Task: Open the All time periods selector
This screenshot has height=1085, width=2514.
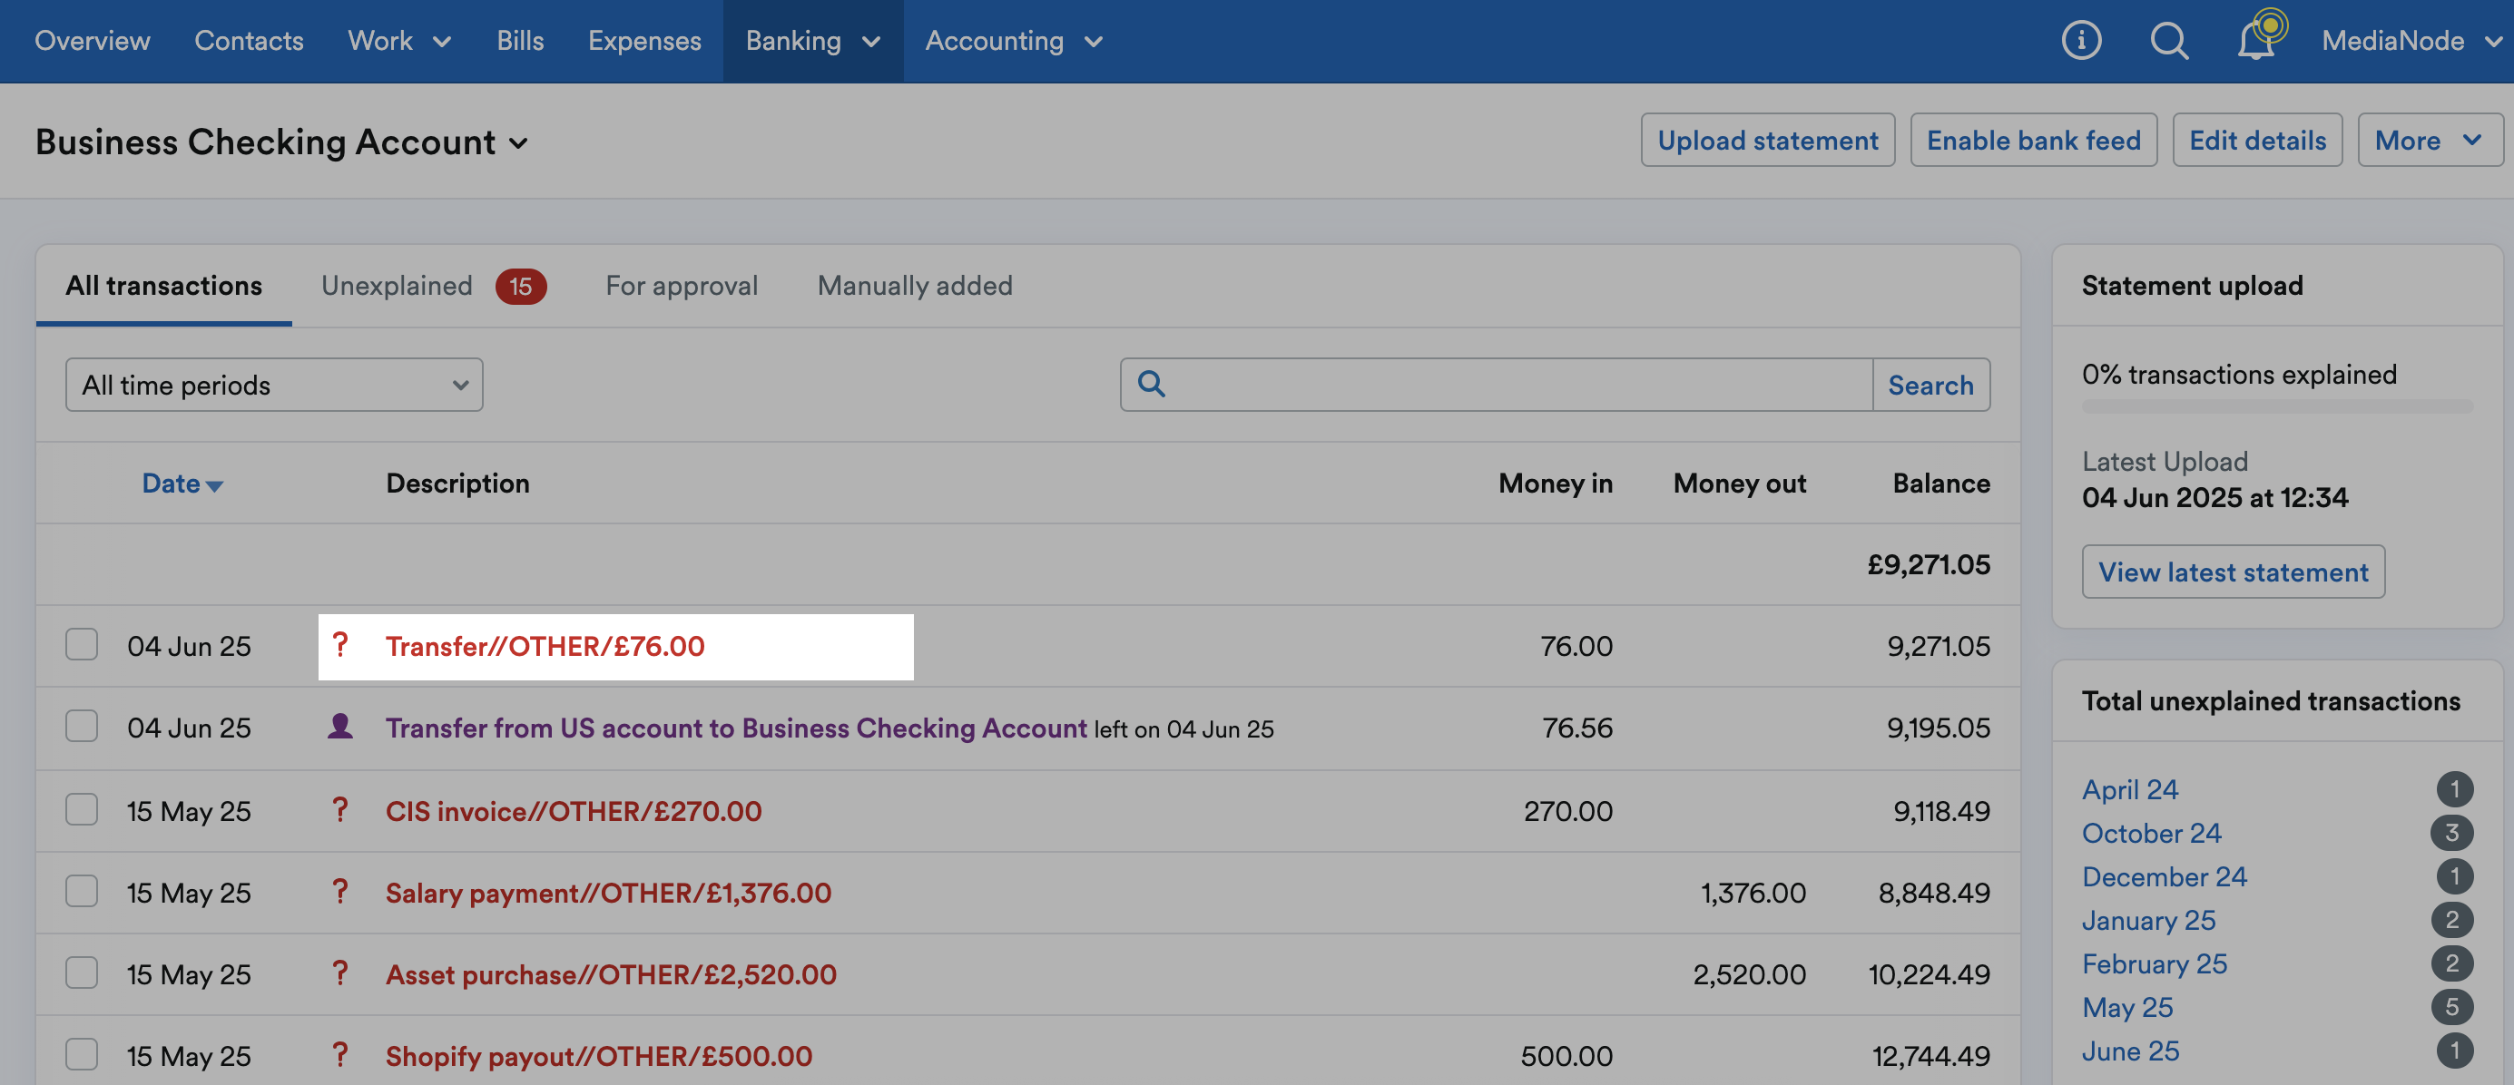Action: tap(274, 385)
